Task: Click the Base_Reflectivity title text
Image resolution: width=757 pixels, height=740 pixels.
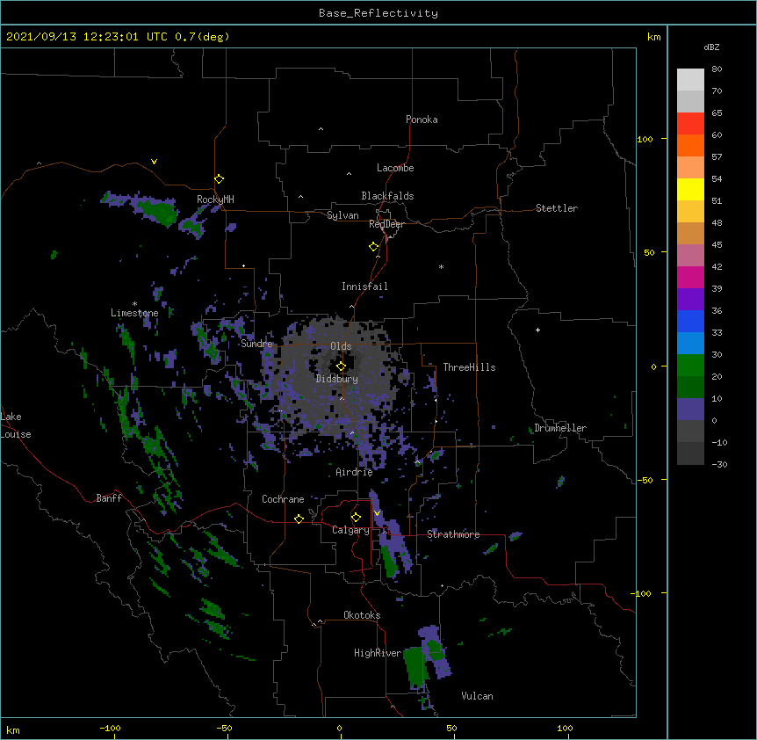Action: tap(378, 13)
